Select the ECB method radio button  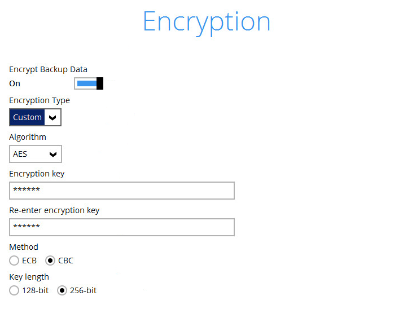pyautogui.click(x=14, y=261)
